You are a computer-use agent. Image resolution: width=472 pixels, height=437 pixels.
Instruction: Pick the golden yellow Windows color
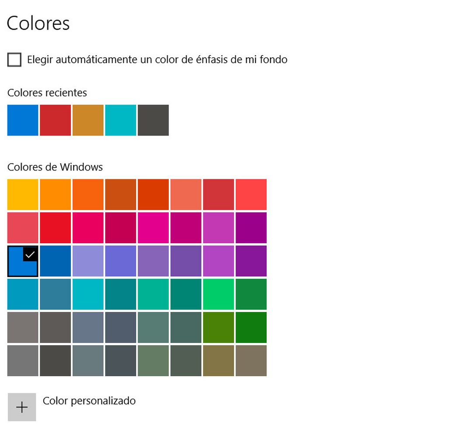coord(22,194)
